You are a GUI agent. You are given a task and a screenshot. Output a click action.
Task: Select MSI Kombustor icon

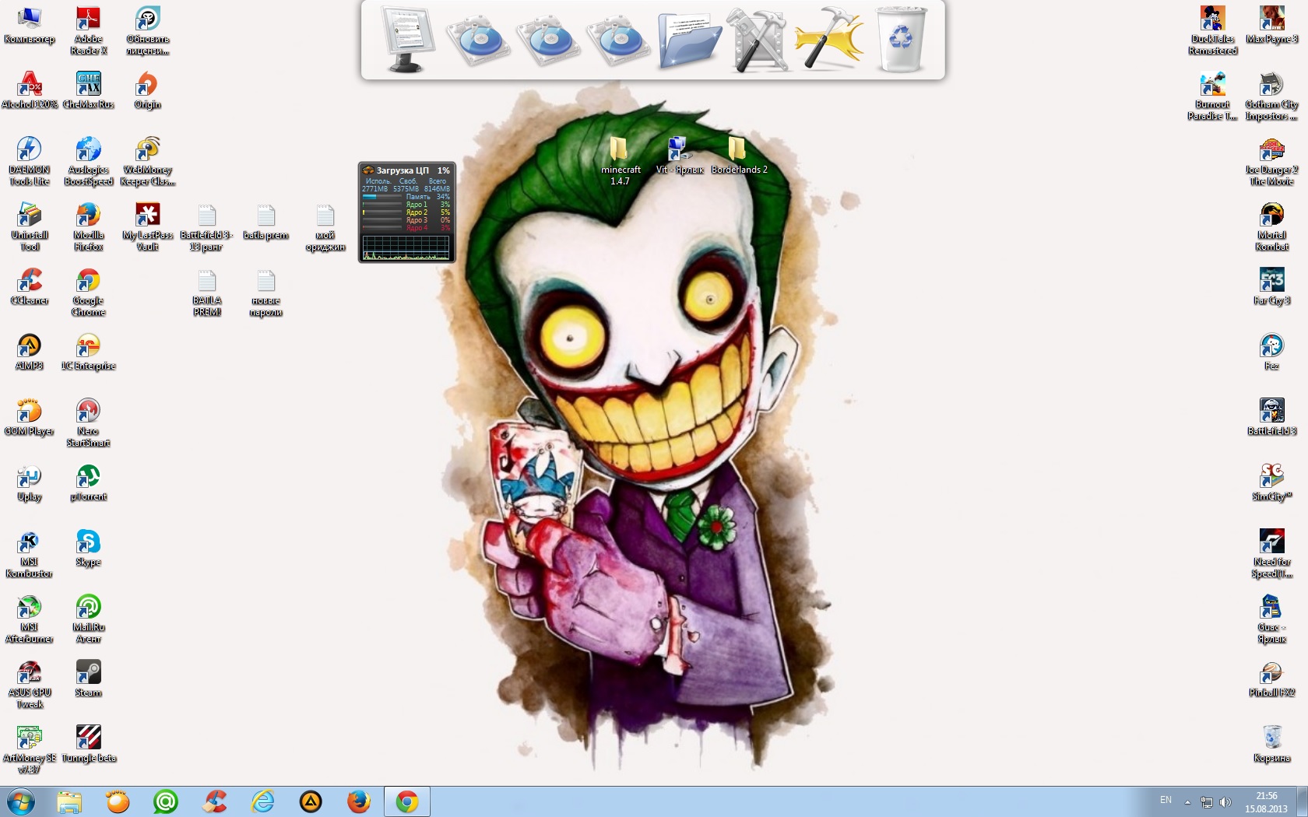point(30,553)
